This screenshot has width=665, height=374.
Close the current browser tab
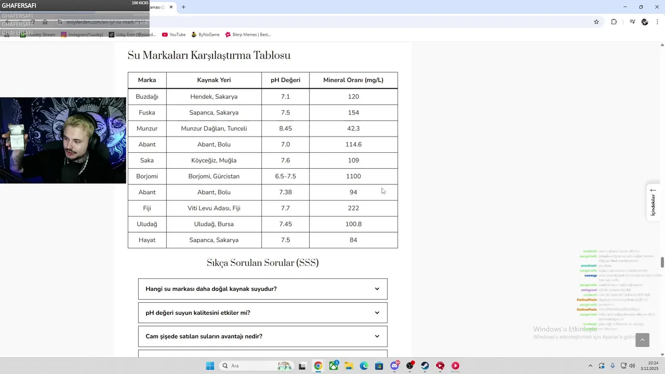click(x=171, y=7)
